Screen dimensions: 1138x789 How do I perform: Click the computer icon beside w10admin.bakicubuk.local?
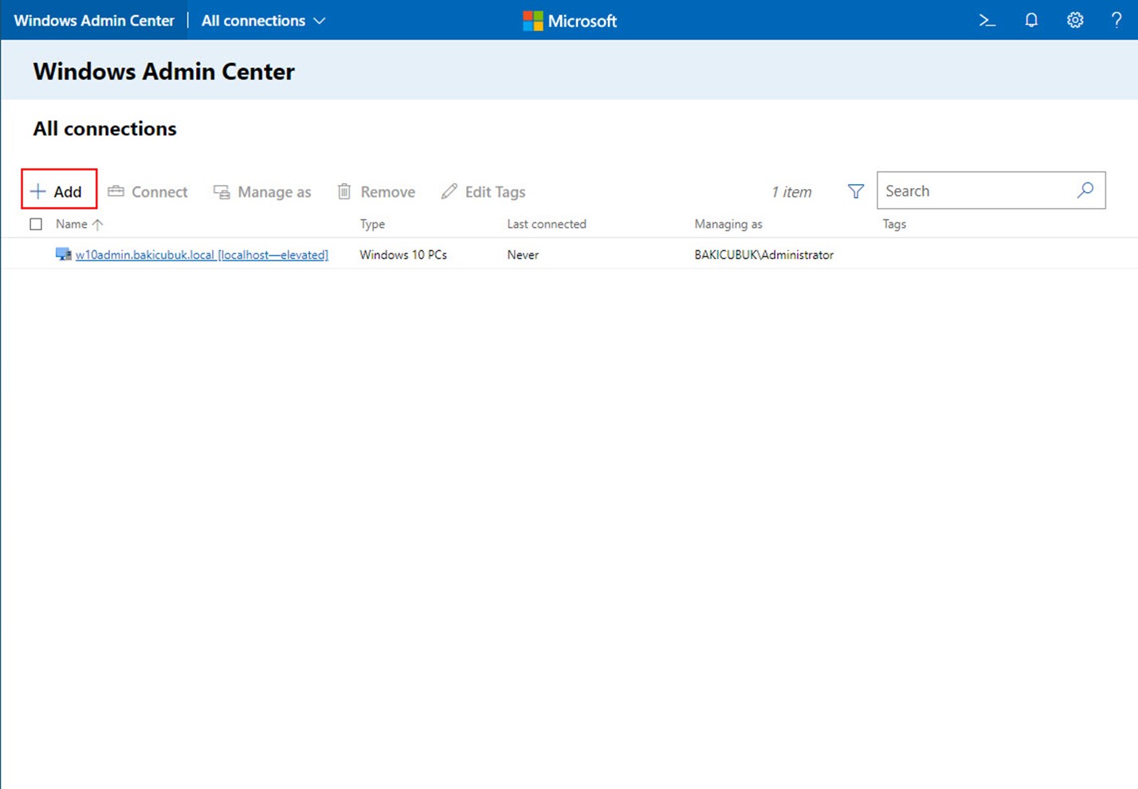click(63, 254)
